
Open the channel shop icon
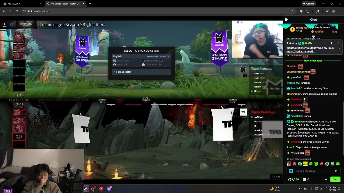[304, 179]
